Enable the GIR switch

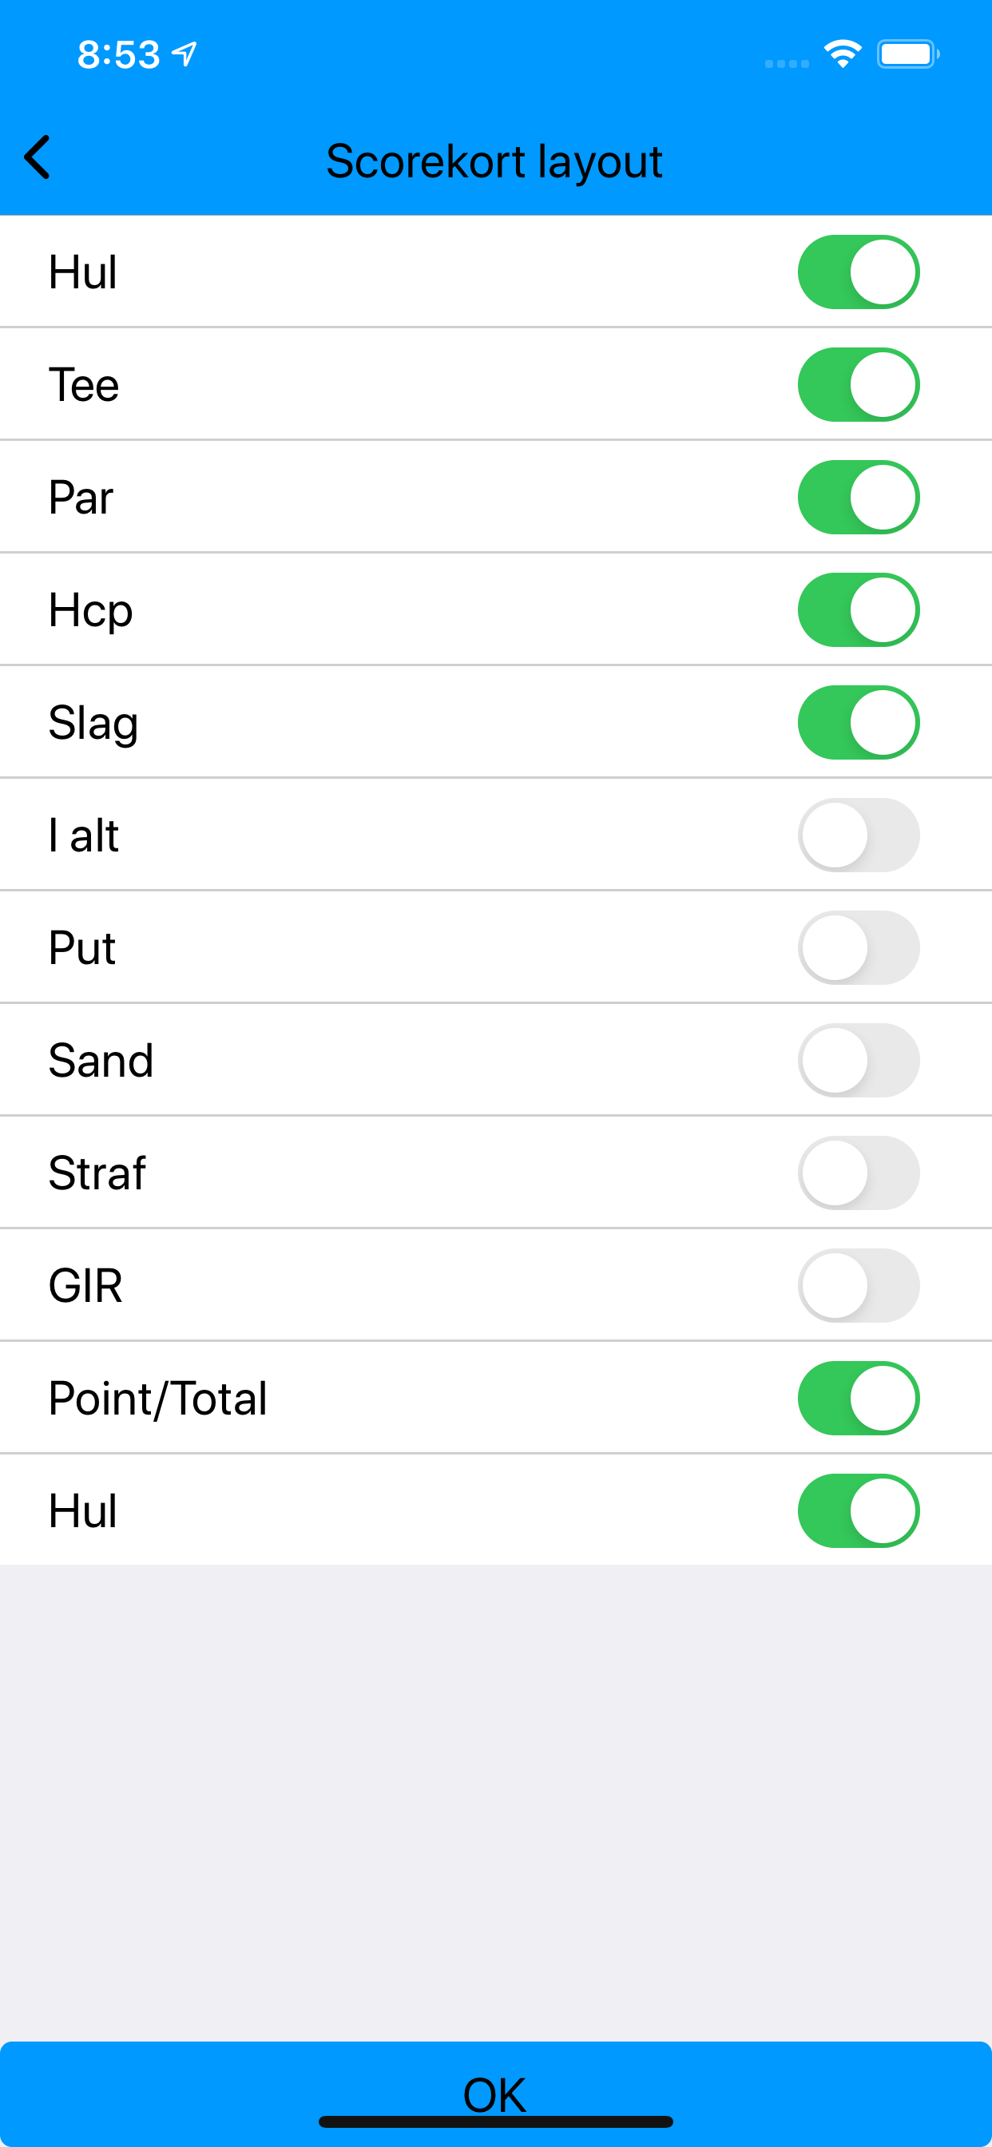click(x=859, y=1284)
